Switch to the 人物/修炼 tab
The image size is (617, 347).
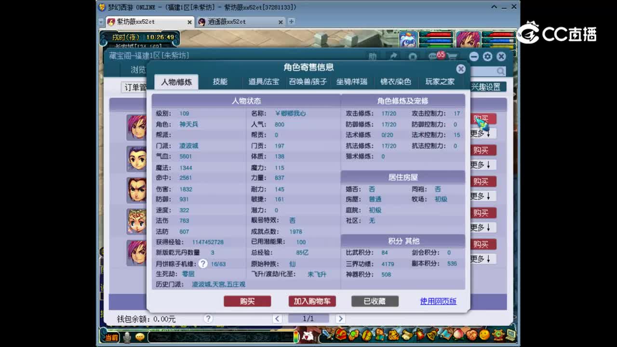[x=176, y=82]
